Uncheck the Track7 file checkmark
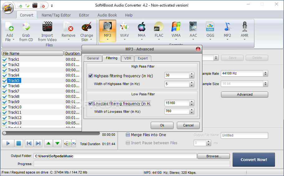The height and width of the screenshot is (176, 284). click(5, 91)
